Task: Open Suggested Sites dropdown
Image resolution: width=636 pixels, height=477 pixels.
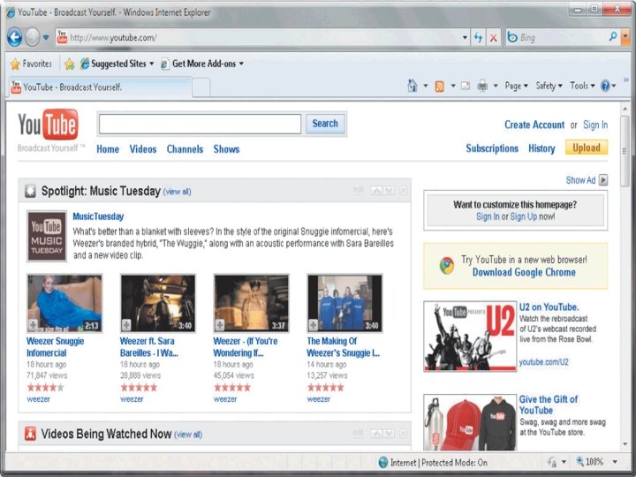Action: click(117, 64)
